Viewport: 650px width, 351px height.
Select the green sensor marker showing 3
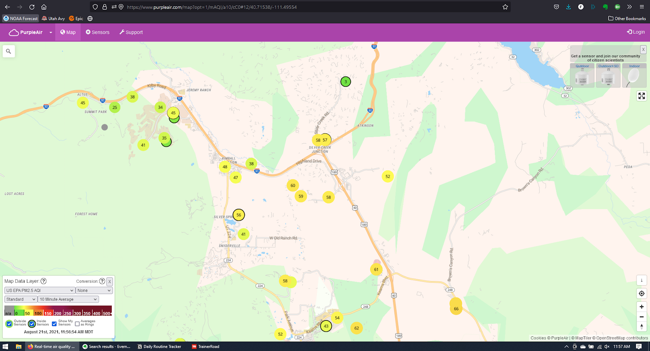(346, 82)
